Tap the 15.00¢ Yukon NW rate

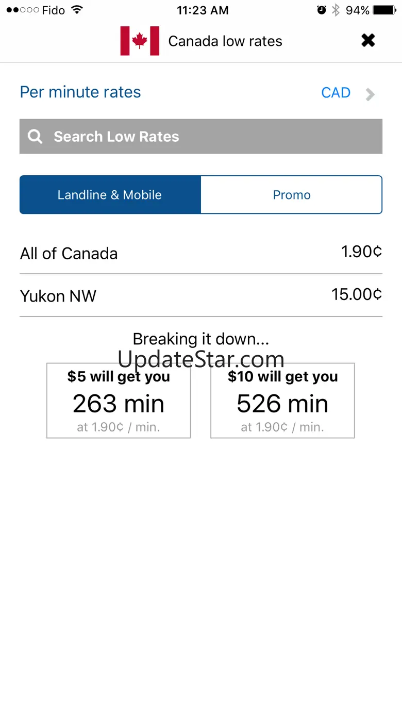click(357, 294)
